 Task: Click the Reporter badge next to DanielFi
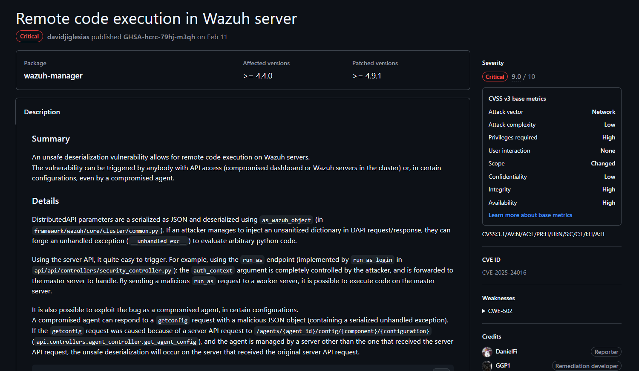[x=606, y=352]
